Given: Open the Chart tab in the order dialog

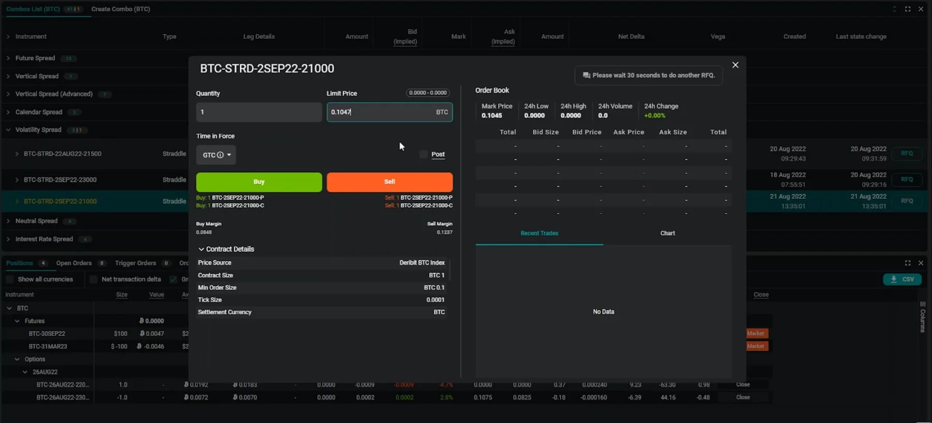Looking at the screenshot, I should pos(667,233).
